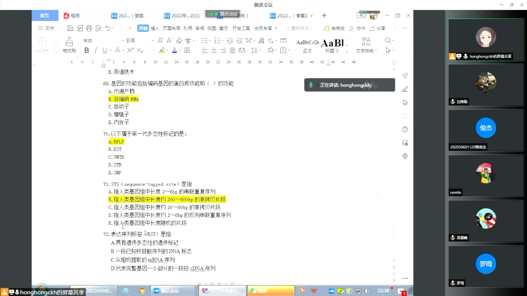This screenshot has height=296, width=527.
Task: Apply bold formatting
Action: click(86, 50)
